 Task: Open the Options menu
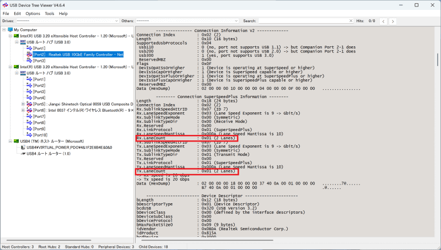tap(33, 13)
